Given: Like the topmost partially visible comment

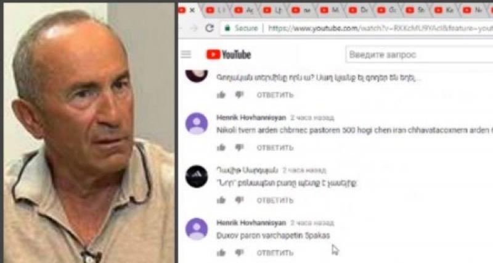Looking at the screenshot, I should [221, 95].
